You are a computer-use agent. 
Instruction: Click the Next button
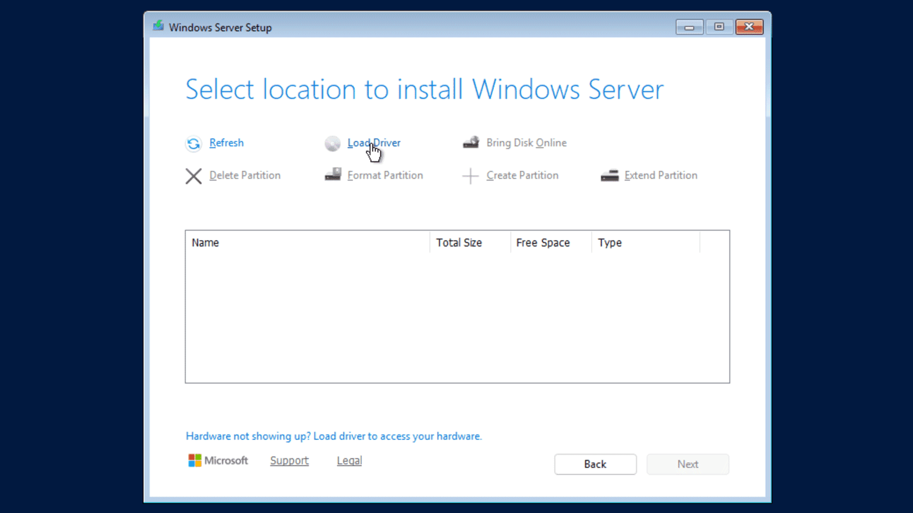coord(688,464)
